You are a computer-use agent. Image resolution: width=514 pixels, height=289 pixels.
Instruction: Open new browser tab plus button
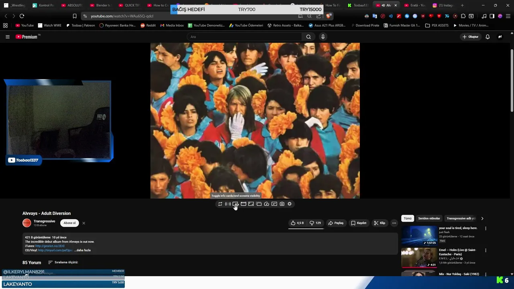click(462, 5)
